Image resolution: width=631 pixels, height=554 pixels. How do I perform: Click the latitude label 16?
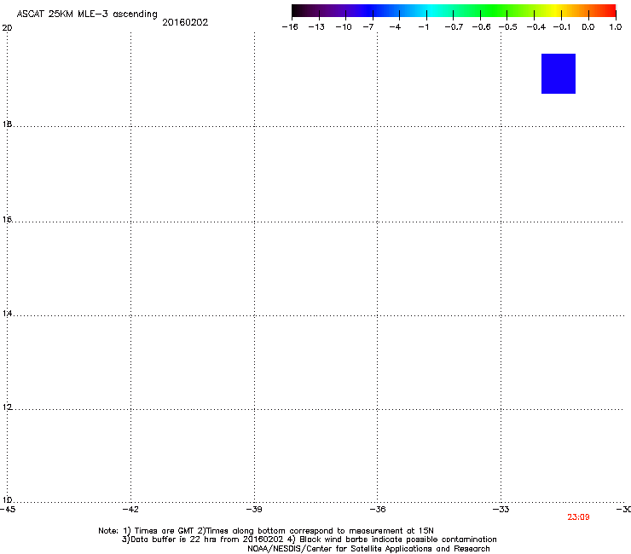[7, 220]
